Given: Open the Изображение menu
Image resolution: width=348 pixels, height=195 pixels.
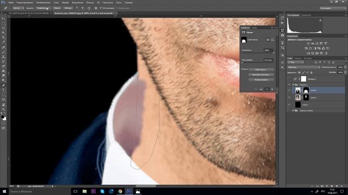Looking at the screenshot, I should coord(43,2).
